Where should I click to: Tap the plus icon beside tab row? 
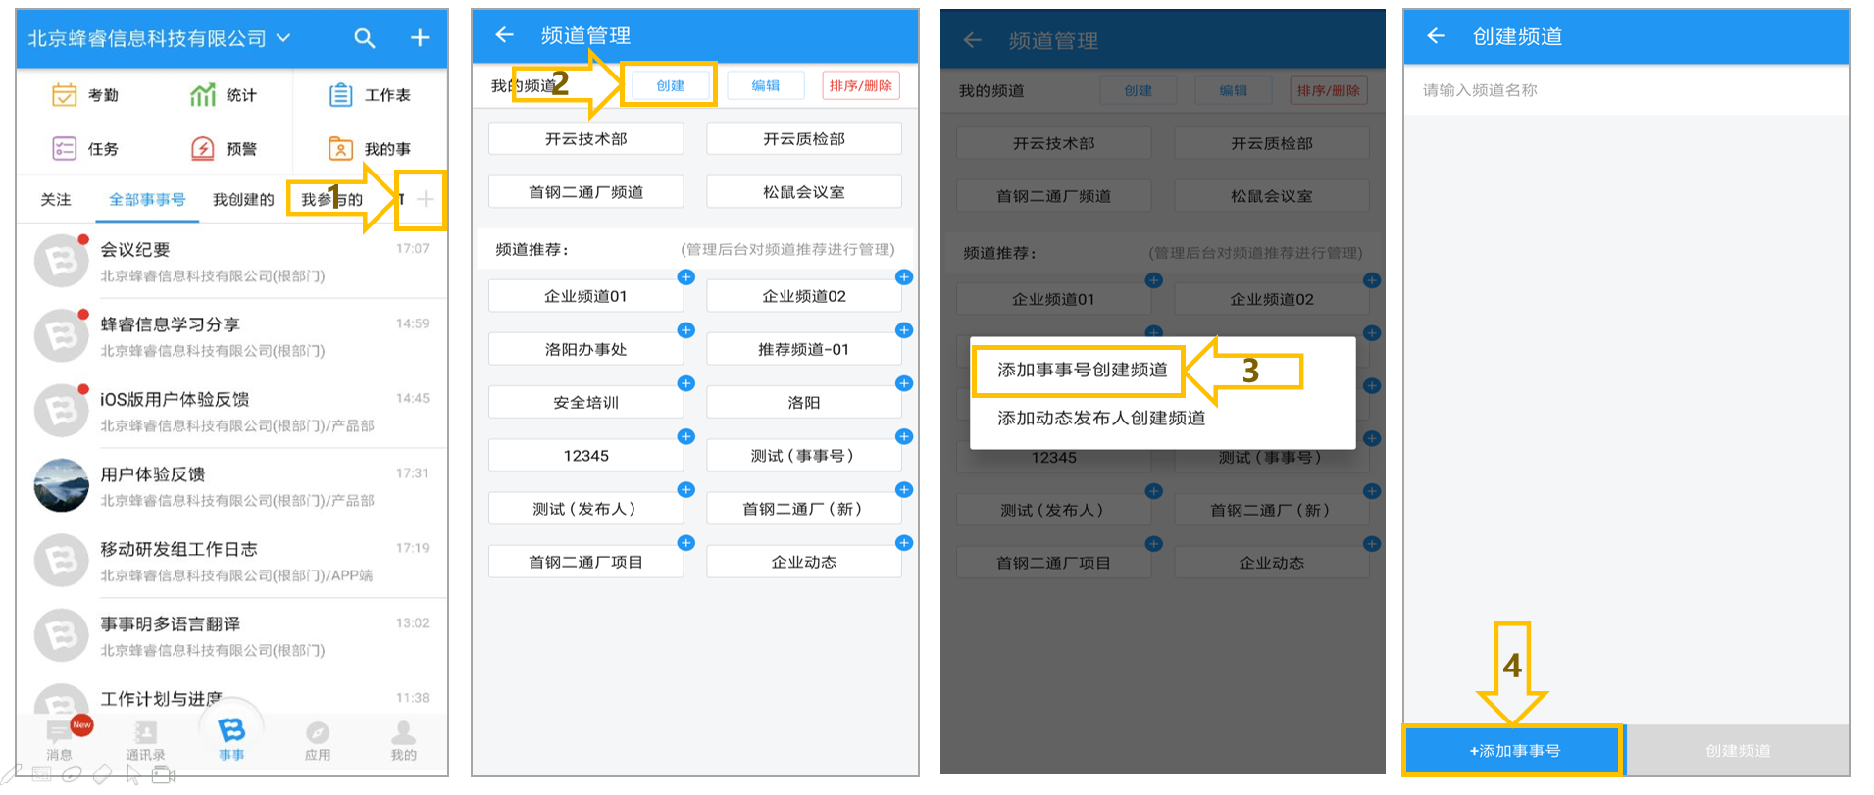[425, 200]
